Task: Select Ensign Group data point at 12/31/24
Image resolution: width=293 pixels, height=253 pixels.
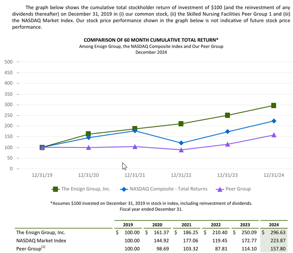Action: [x=273, y=106]
